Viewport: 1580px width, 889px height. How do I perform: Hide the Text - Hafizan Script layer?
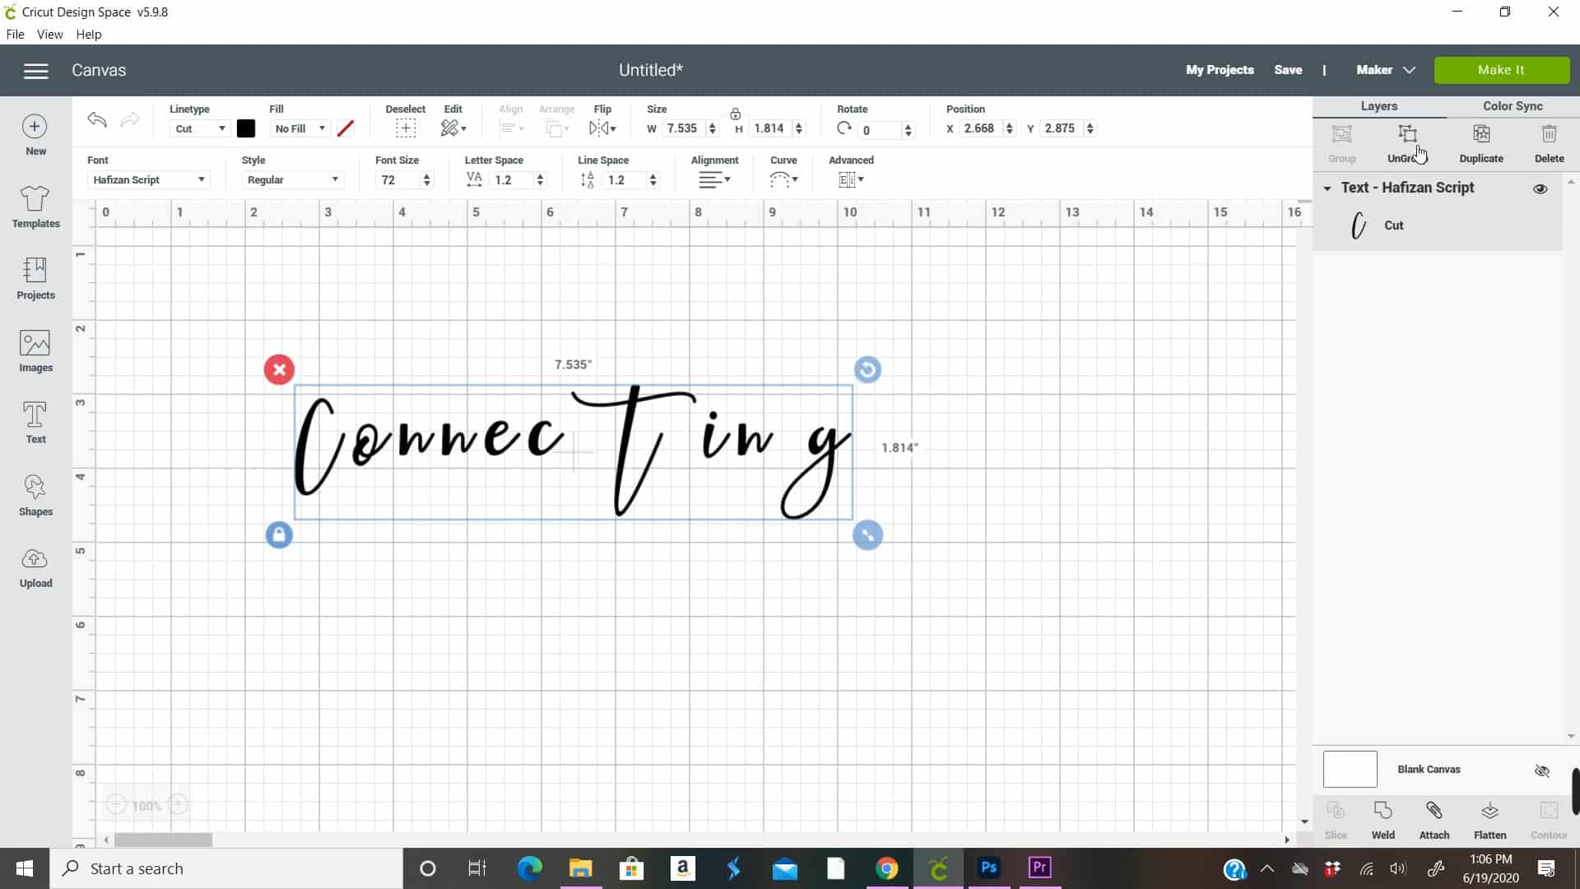[1540, 189]
